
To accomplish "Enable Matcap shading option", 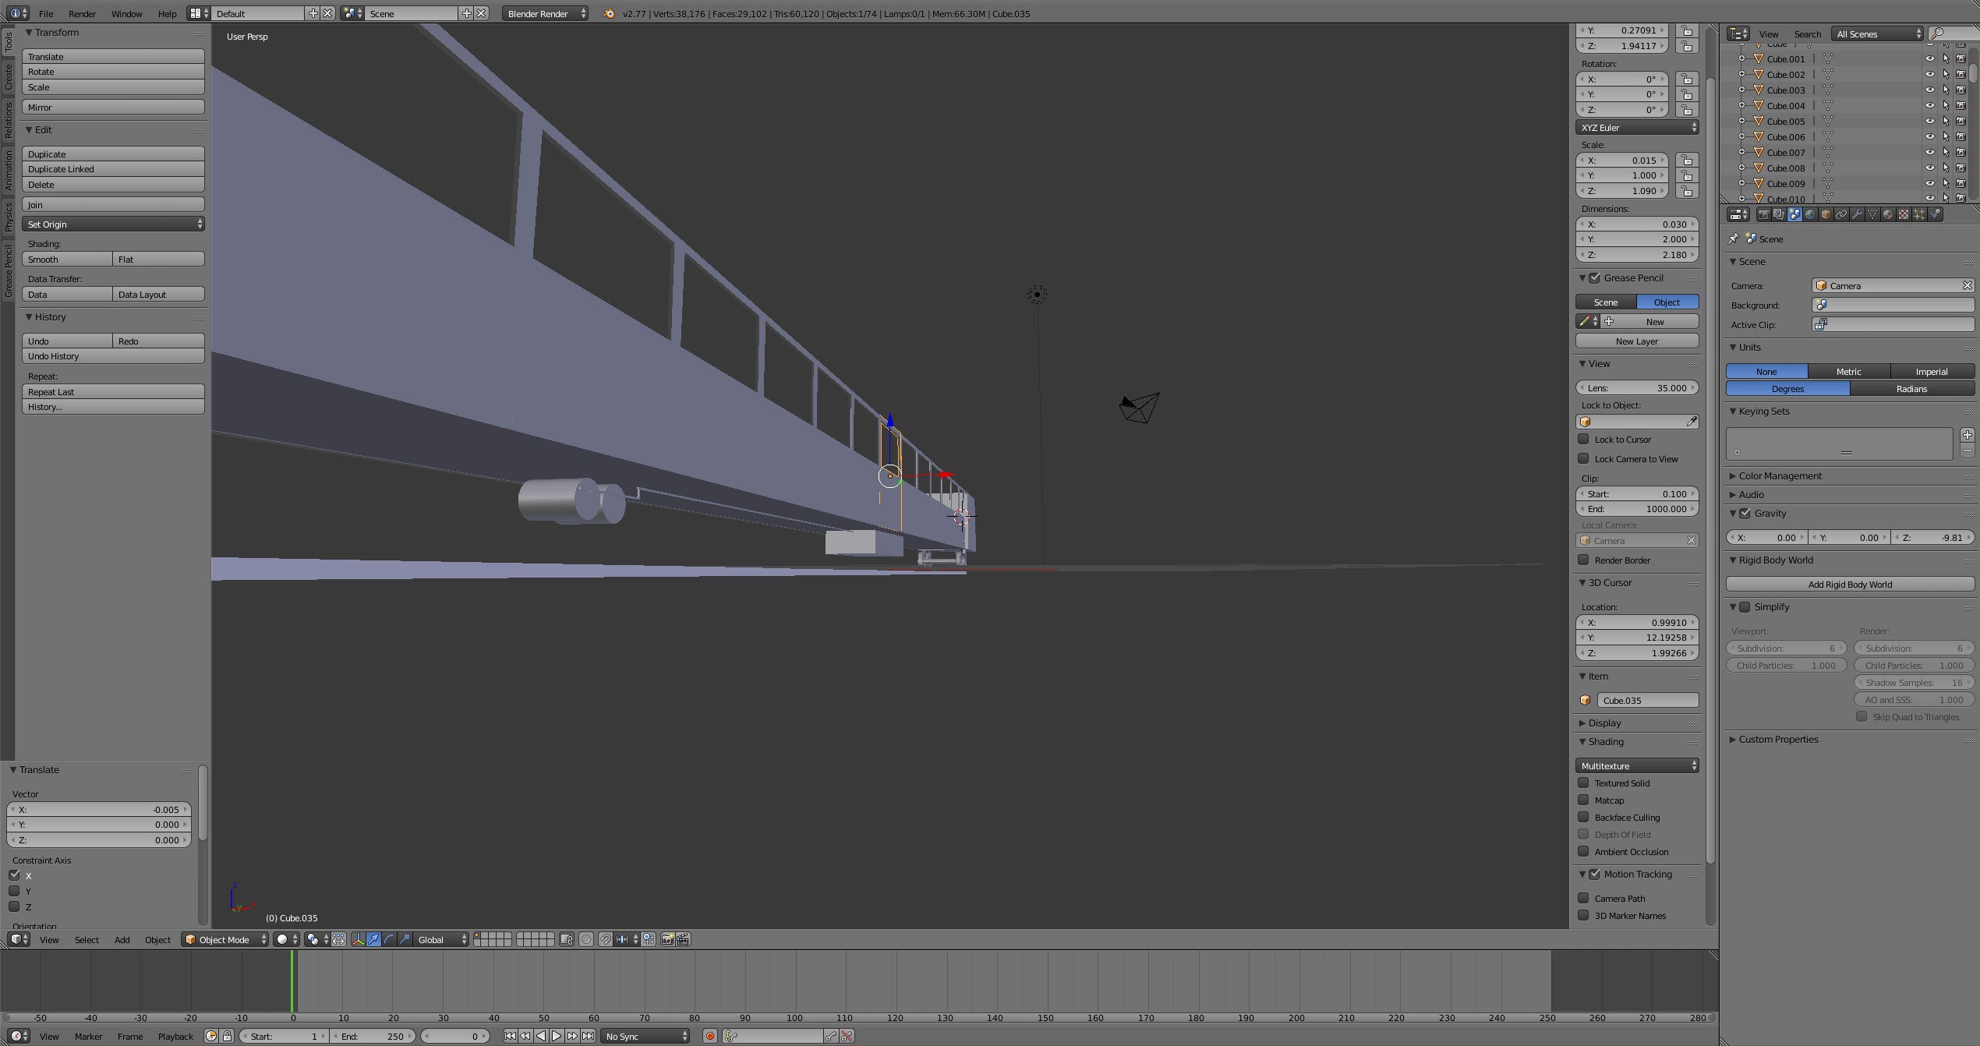I will [1583, 800].
